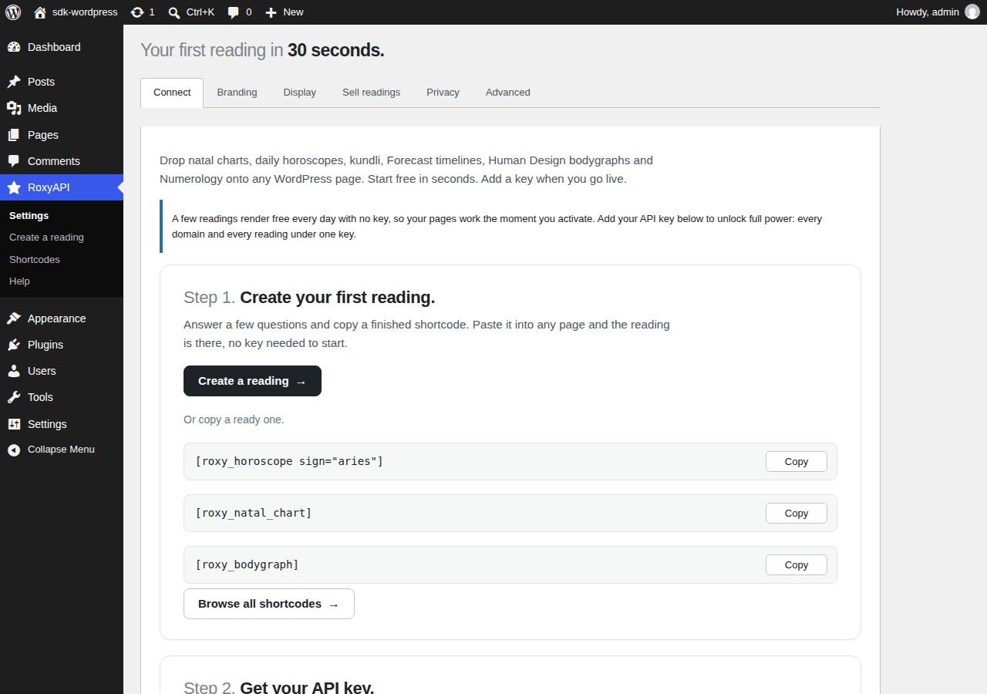Click the RoxyAPI star icon
Viewport: 987px width, 694px height.
(x=14, y=187)
